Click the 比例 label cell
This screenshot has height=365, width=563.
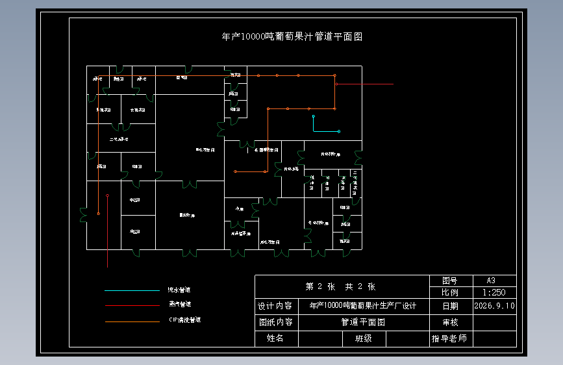(451, 292)
